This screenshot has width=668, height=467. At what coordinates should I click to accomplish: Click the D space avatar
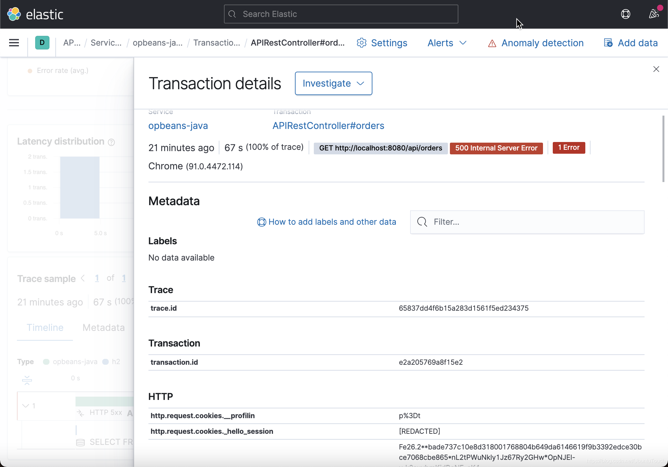click(42, 43)
